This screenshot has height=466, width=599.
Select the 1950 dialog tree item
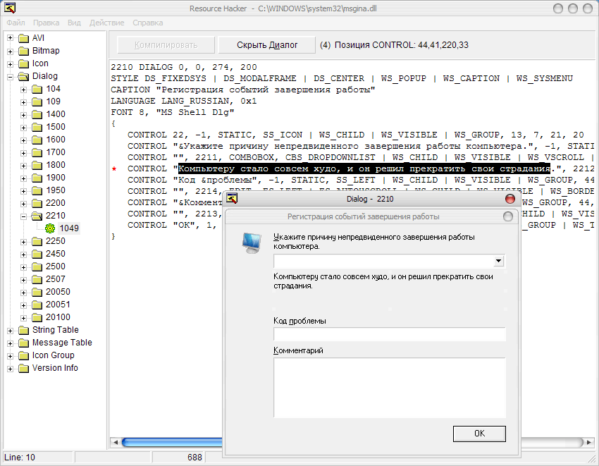click(x=56, y=190)
